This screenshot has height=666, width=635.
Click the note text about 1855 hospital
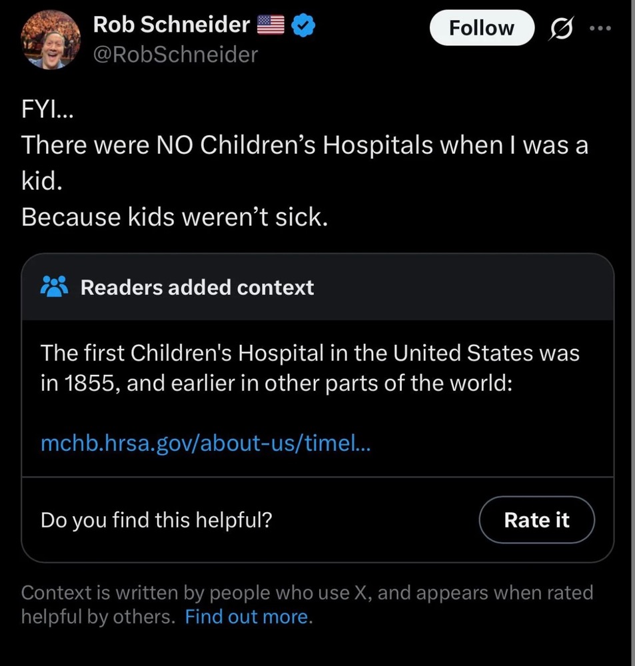tap(310, 353)
